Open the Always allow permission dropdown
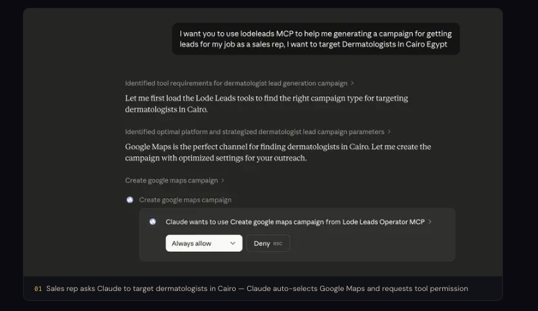This screenshot has width=538, height=311. pos(204,243)
